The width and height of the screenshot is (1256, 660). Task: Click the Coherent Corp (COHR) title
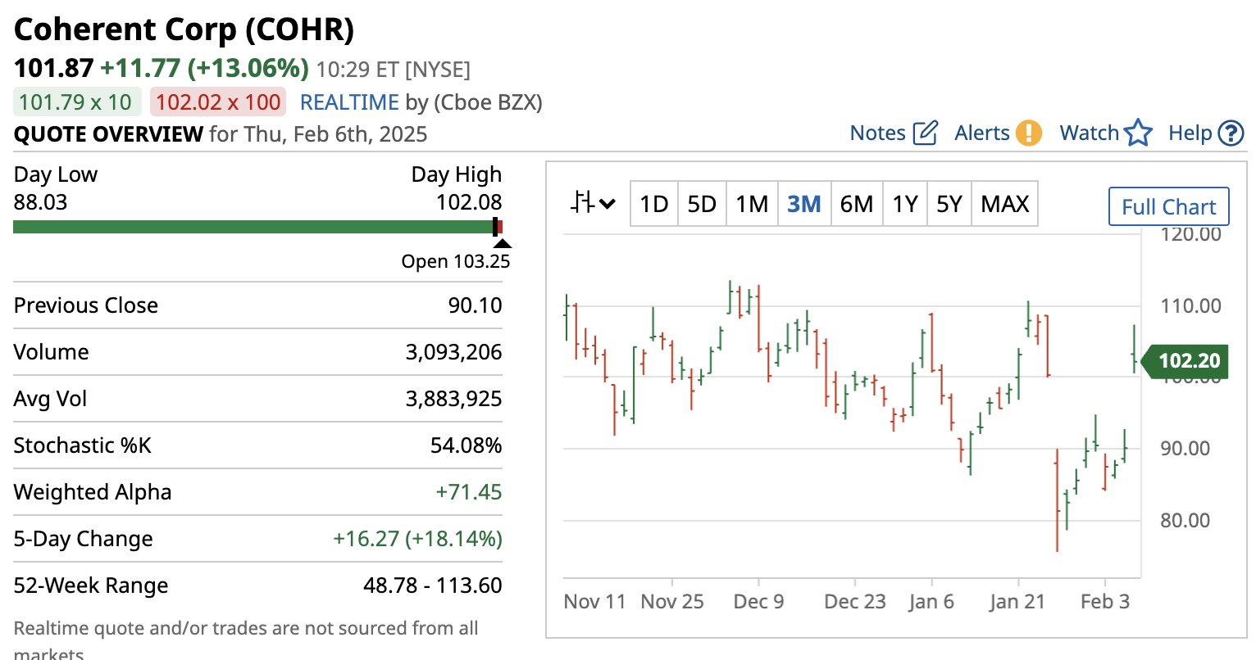click(x=184, y=29)
